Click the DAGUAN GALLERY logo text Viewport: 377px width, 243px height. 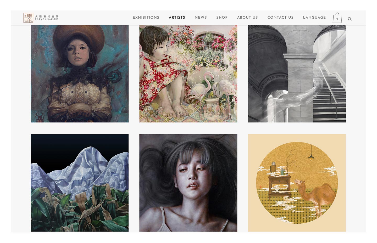pyautogui.click(x=47, y=19)
